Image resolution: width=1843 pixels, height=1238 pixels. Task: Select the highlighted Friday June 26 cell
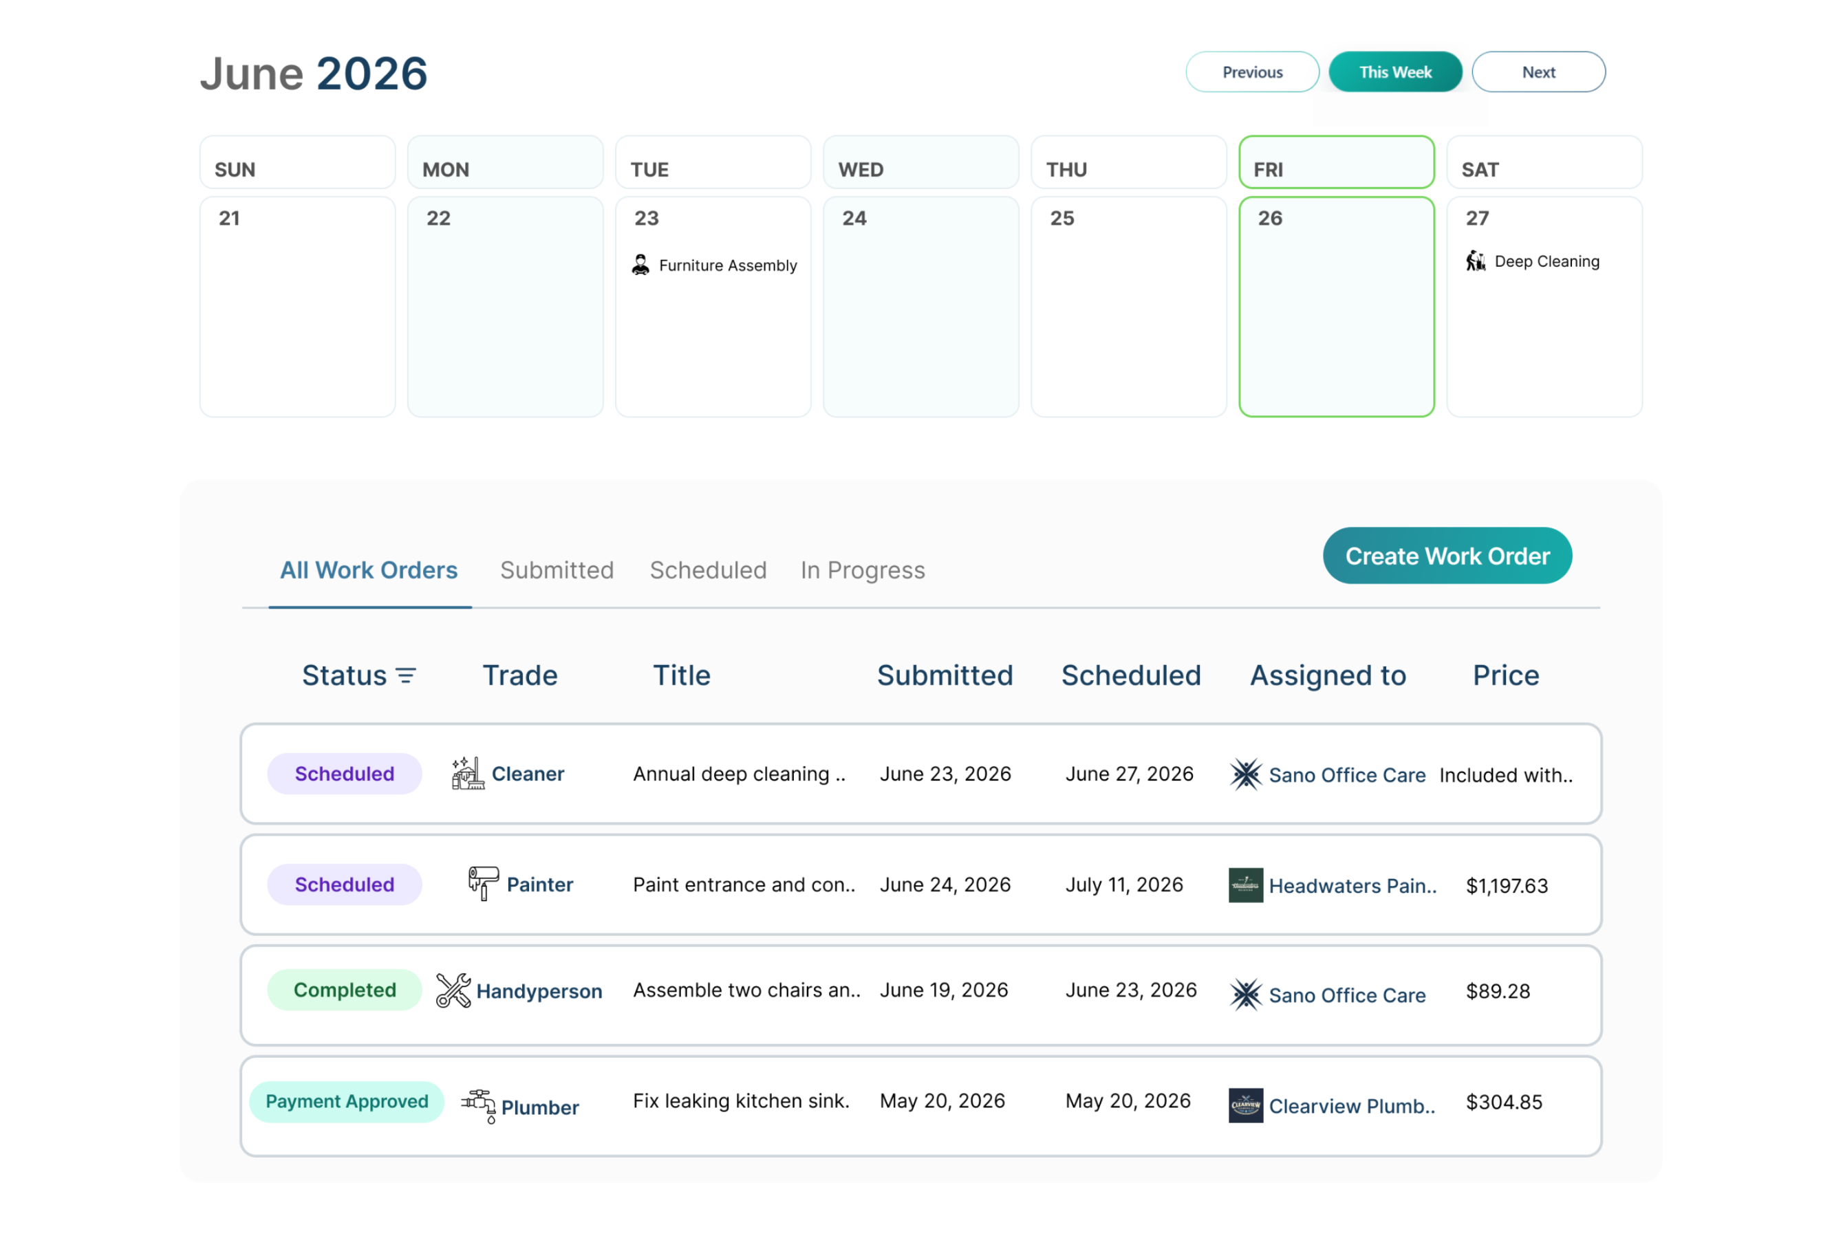pos(1336,306)
